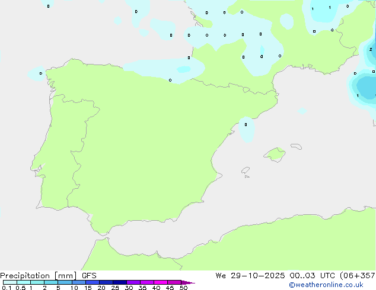Pick the legend swatch between 45 and 50
Viewport: 376px width, 290px height.
pos(174,282)
